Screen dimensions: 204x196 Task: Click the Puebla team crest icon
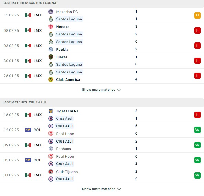pos(51,49)
